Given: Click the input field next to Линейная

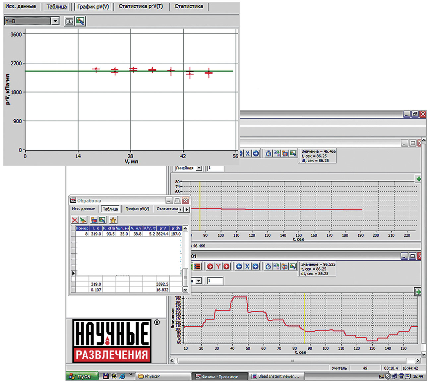Looking at the screenshot, I should (215, 168).
